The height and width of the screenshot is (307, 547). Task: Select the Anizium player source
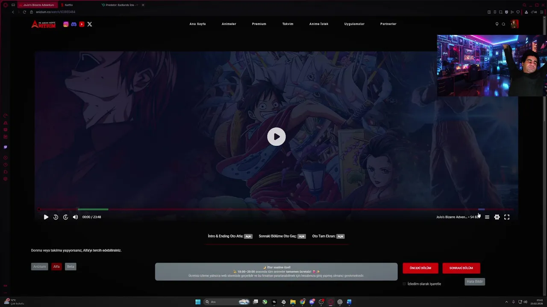39,266
